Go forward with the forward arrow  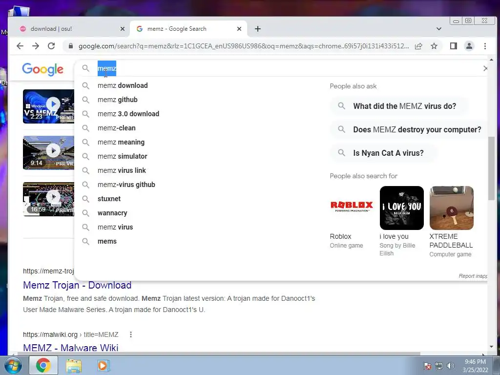pyautogui.click(x=35, y=46)
